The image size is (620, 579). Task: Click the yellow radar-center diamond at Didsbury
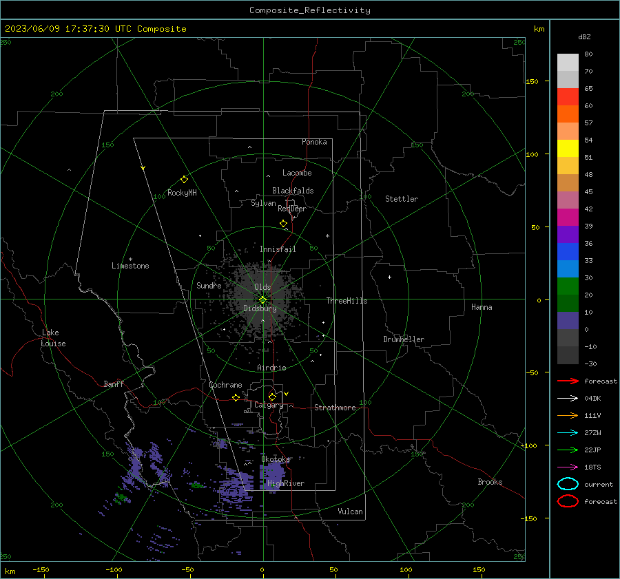click(263, 300)
